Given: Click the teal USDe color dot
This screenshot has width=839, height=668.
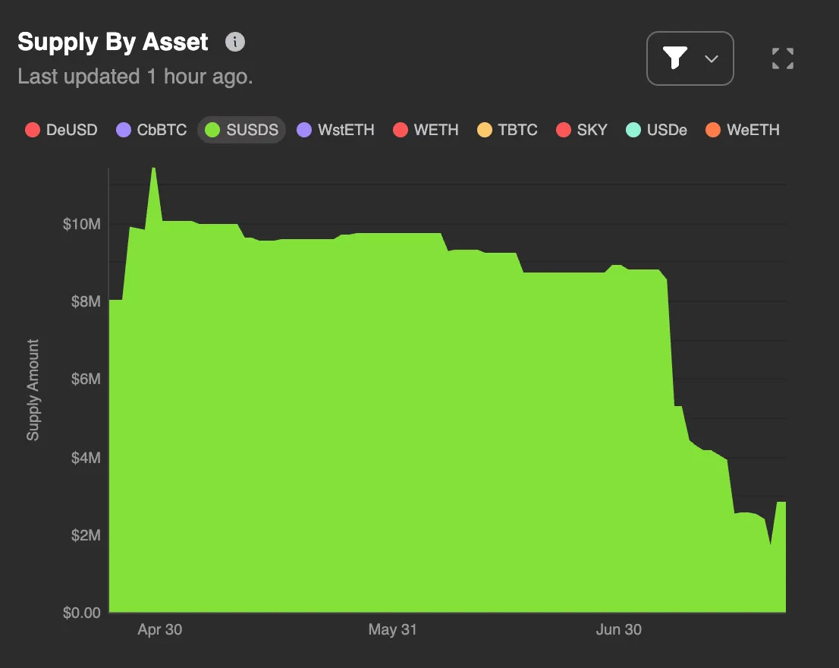Looking at the screenshot, I should [633, 130].
